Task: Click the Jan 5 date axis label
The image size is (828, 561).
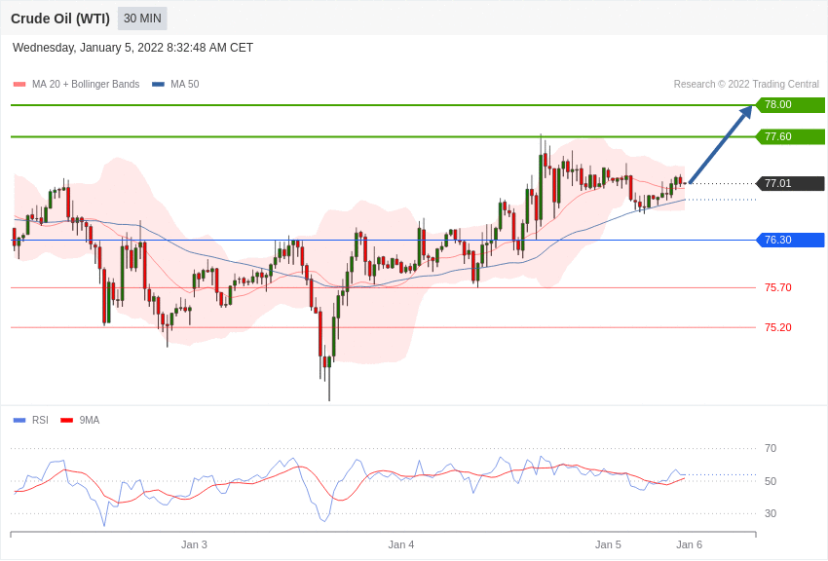Action: pos(608,544)
